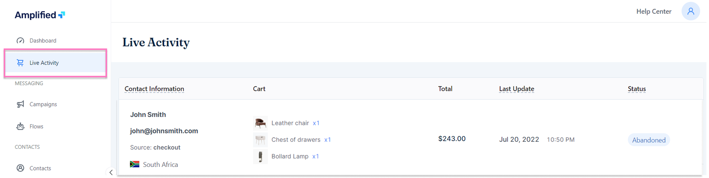
Task: Click the Contacts person icon
Action: (20, 168)
